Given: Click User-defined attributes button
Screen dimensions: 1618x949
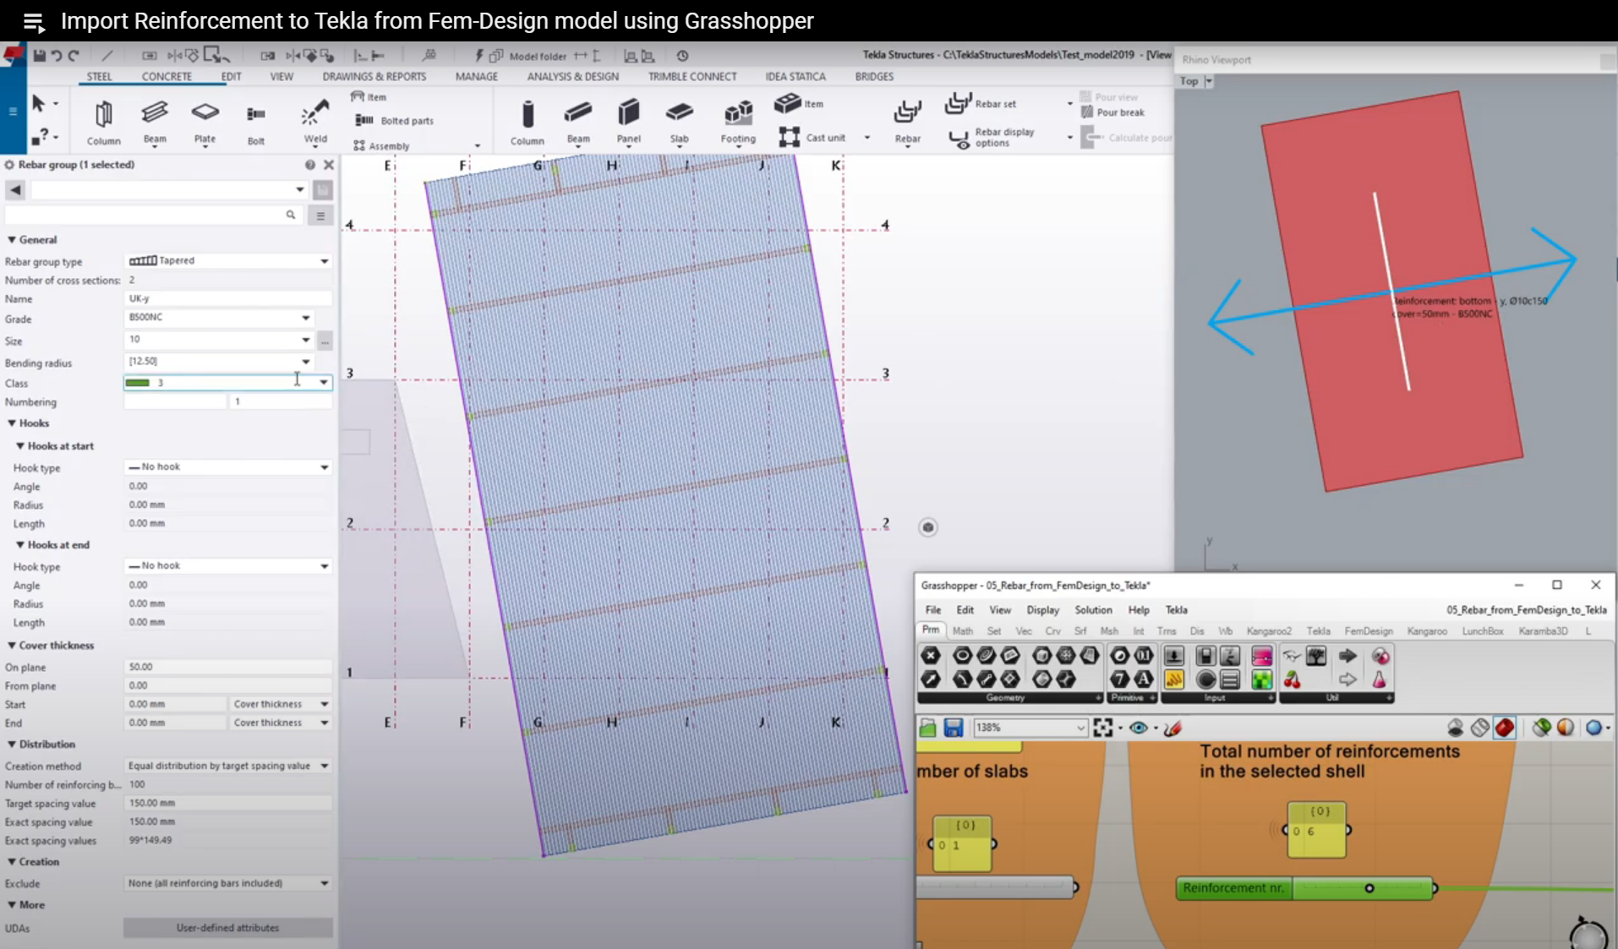Looking at the screenshot, I should tap(227, 928).
